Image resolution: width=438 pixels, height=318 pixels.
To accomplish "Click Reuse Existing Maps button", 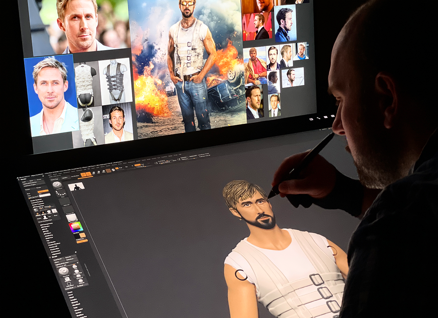I will pos(45,221).
